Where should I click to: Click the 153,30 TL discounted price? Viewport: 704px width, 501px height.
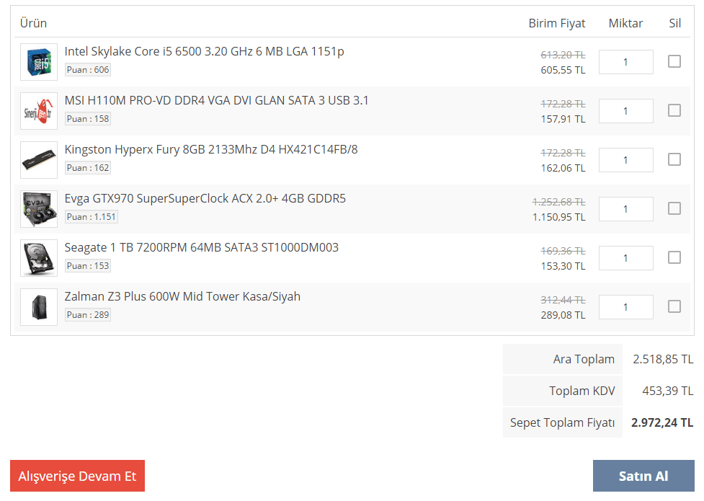[x=563, y=266]
